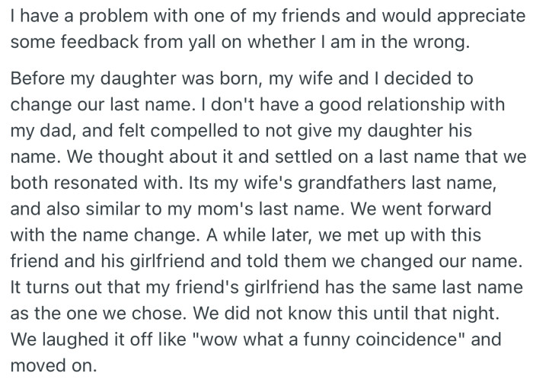Click the word "yall"
The height and width of the screenshot is (389, 533).
[177, 43]
